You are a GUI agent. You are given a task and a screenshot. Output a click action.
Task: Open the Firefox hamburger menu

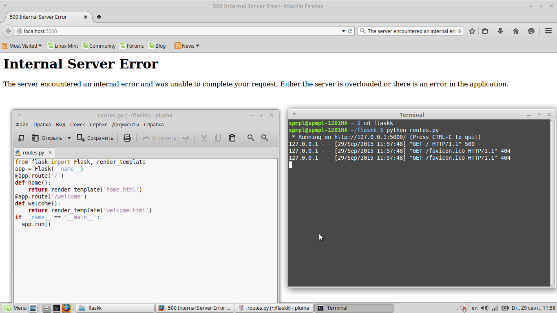click(x=548, y=31)
